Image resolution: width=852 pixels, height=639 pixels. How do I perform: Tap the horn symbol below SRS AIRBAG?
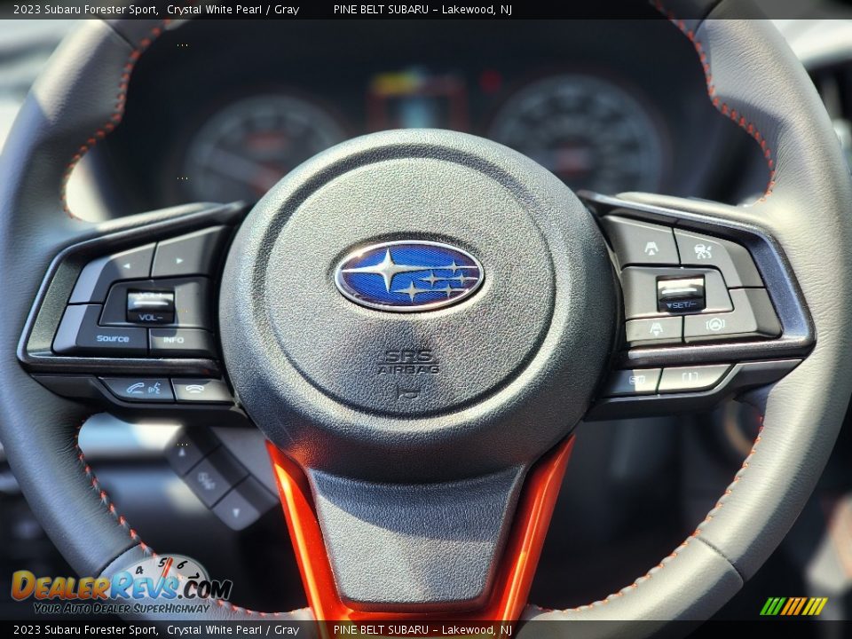tap(408, 391)
